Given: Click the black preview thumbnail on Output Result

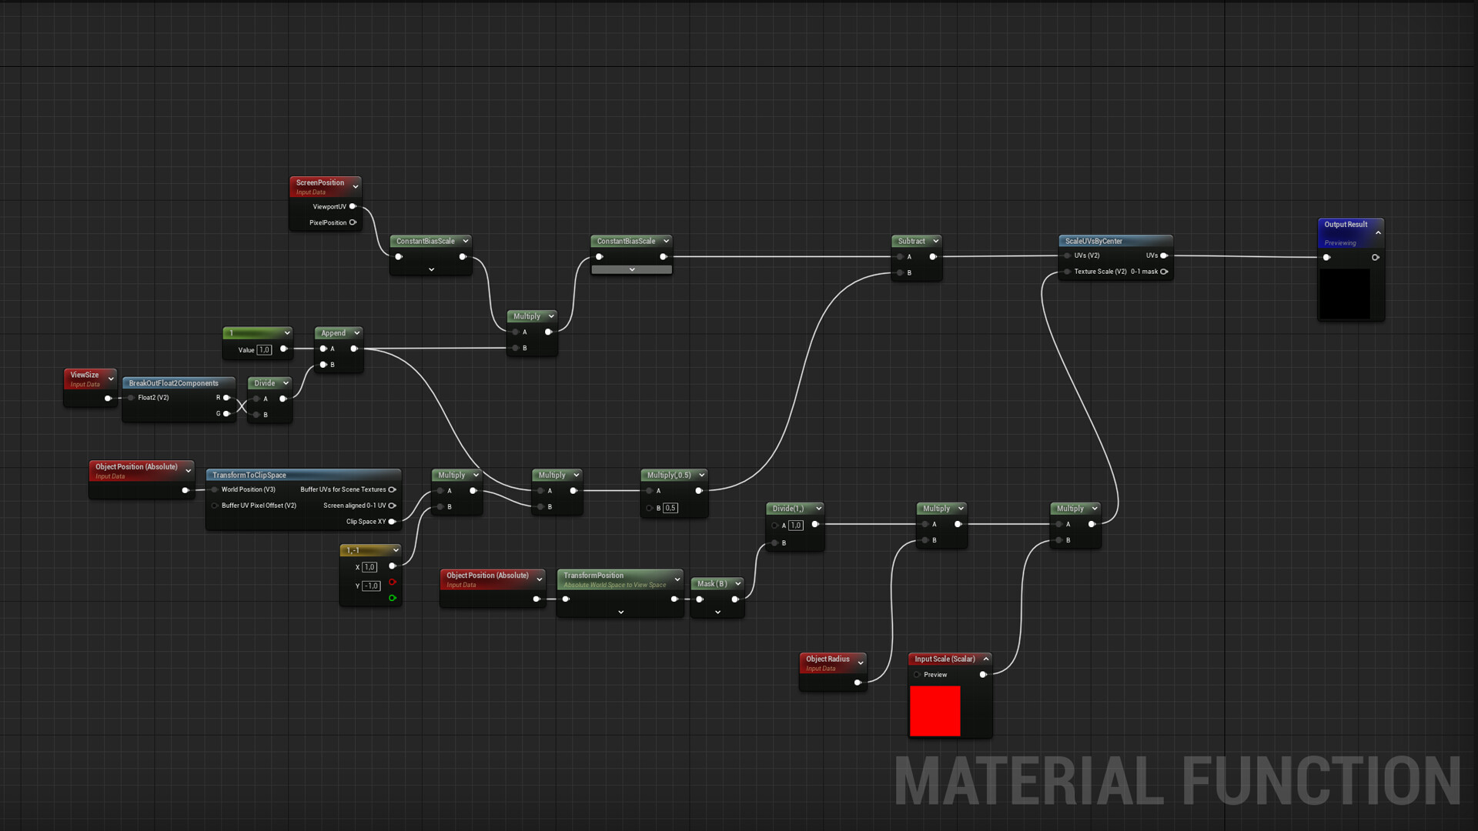Looking at the screenshot, I should coord(1345,293).
